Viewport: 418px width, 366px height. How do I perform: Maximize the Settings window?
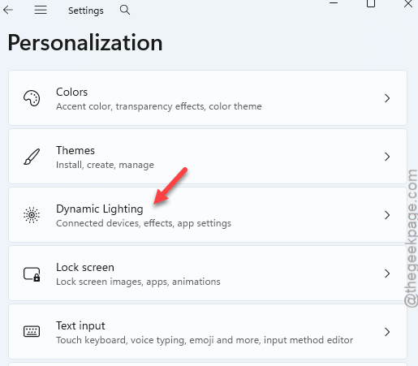click(371, 3)
